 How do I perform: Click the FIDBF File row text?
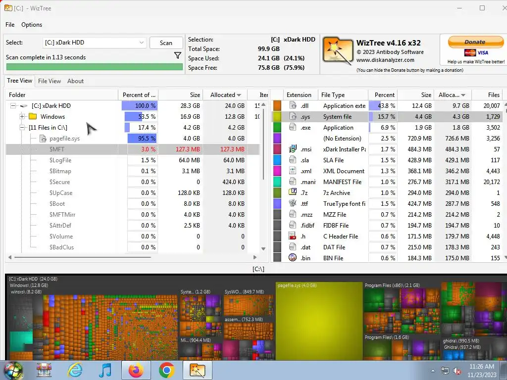tap(336, 226)
